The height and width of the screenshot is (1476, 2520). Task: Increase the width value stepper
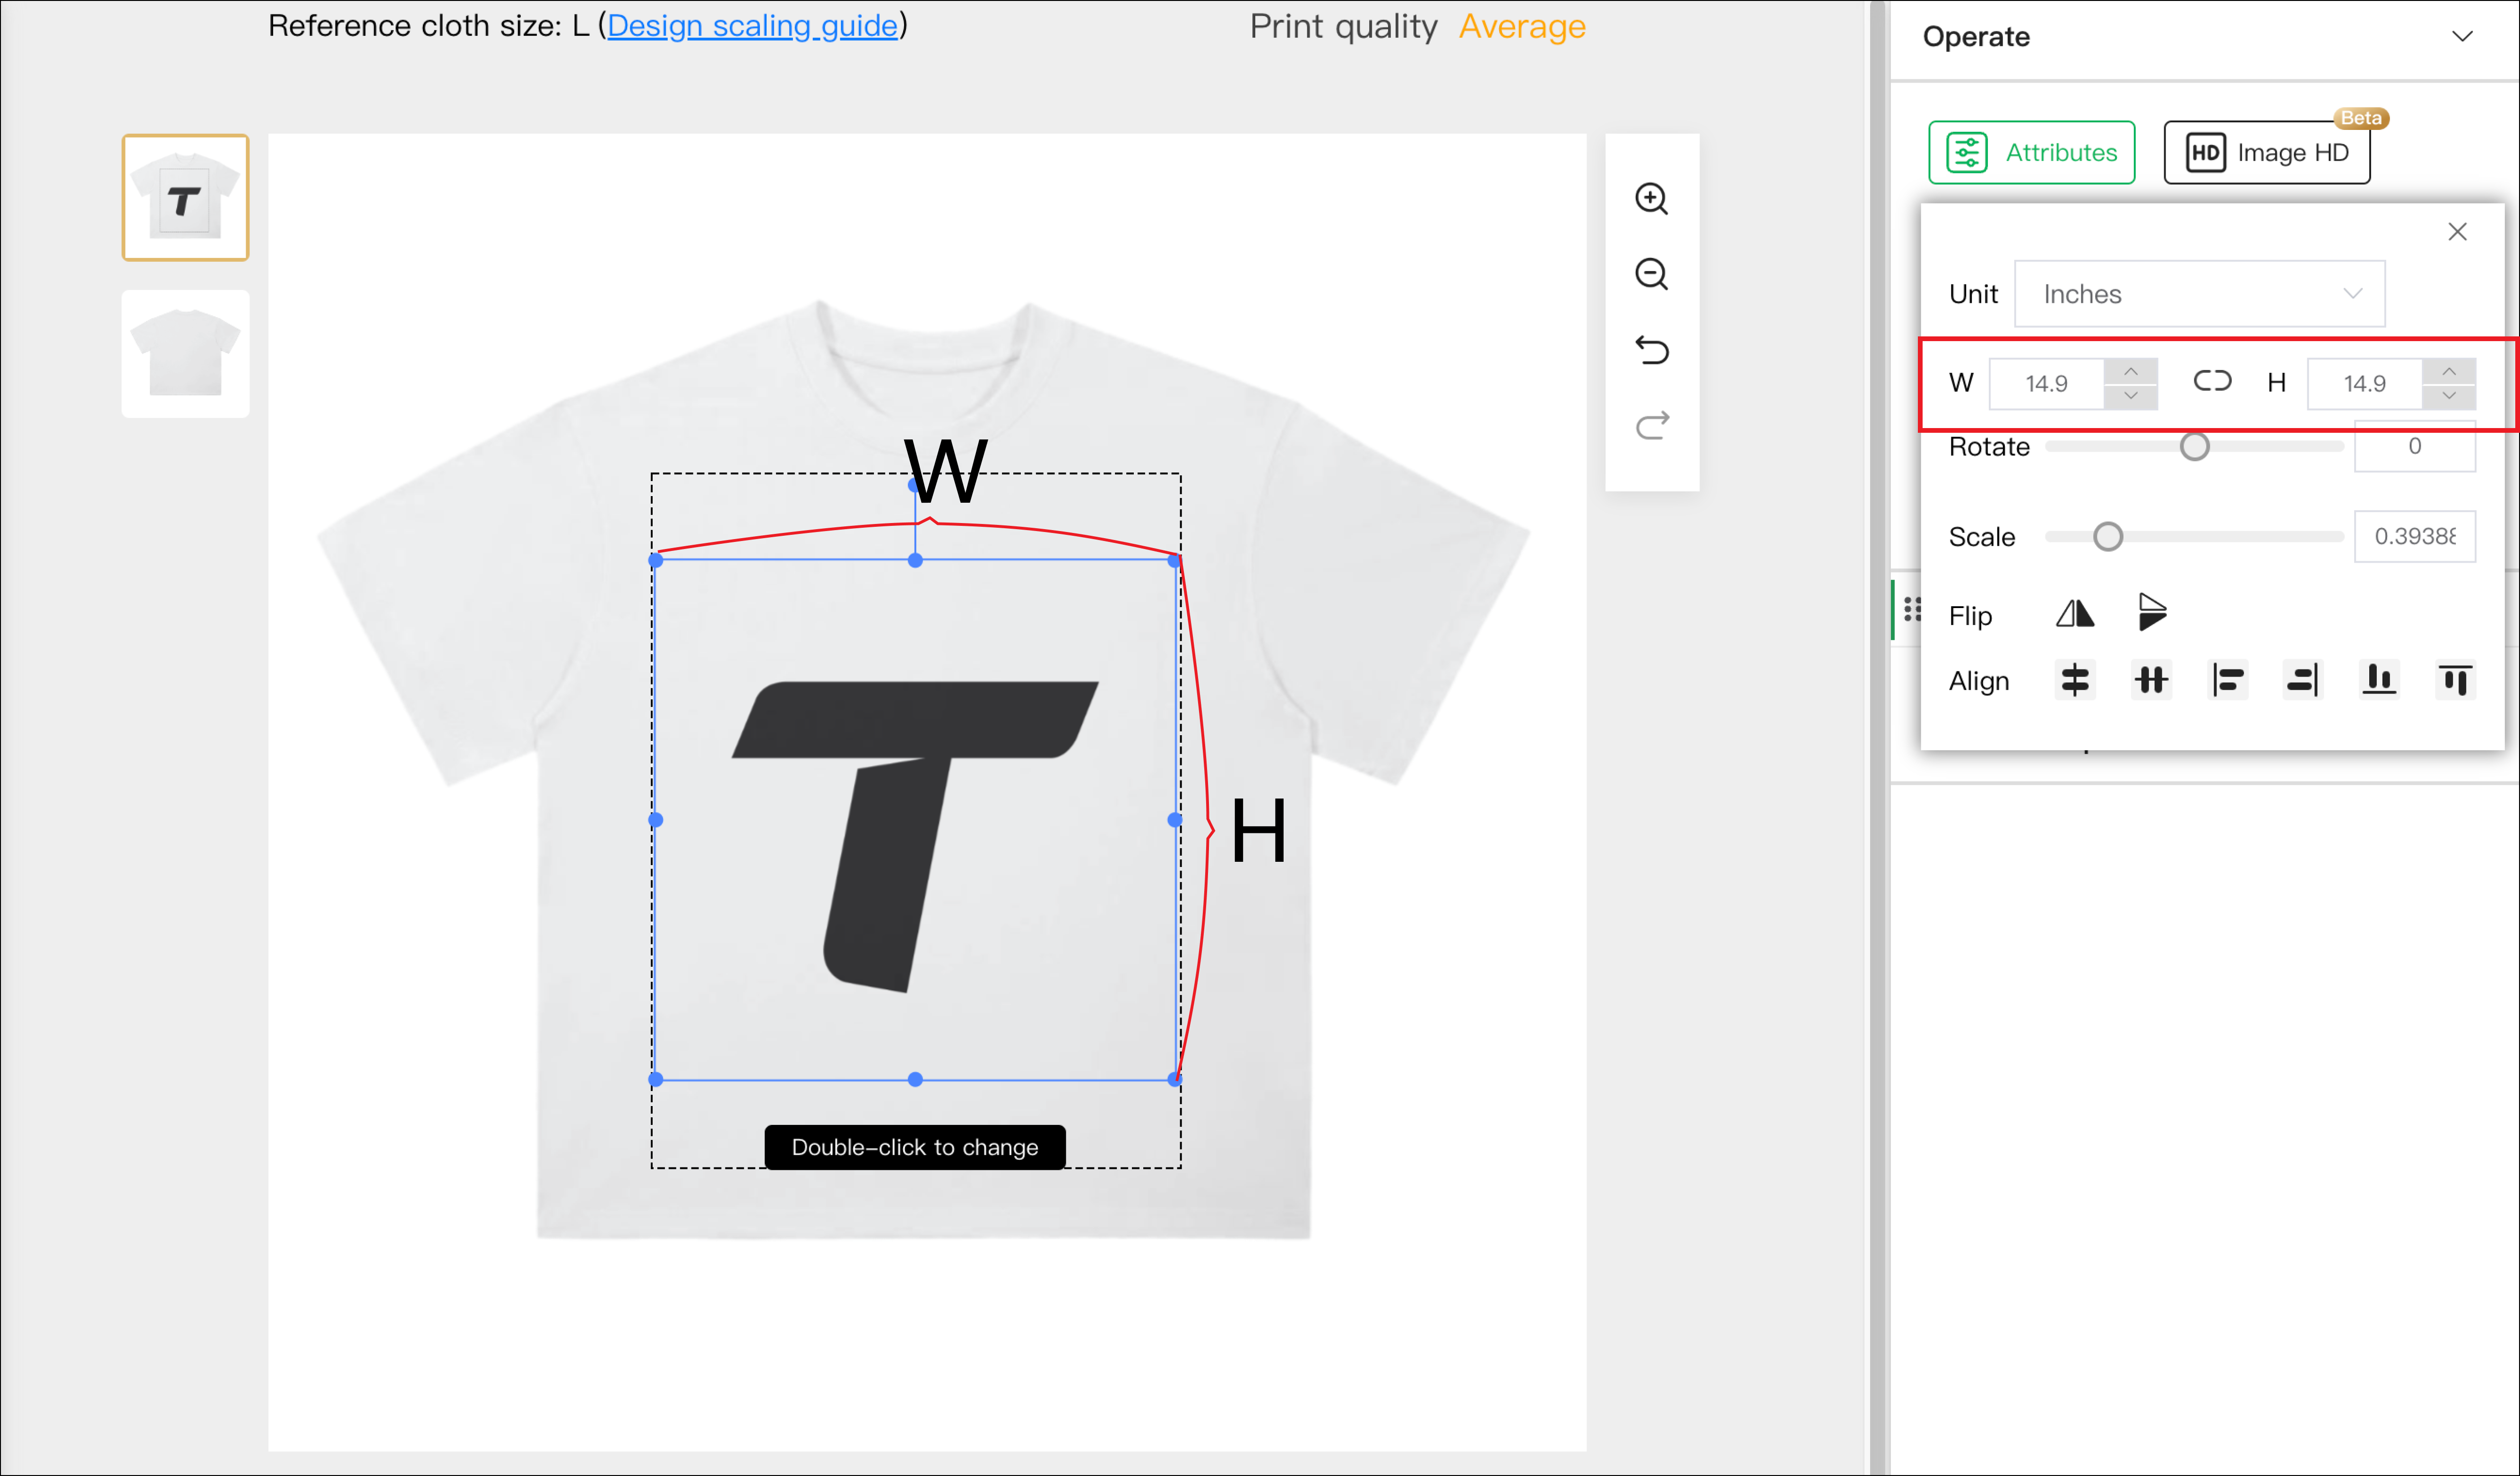(x=2130, y=371)
